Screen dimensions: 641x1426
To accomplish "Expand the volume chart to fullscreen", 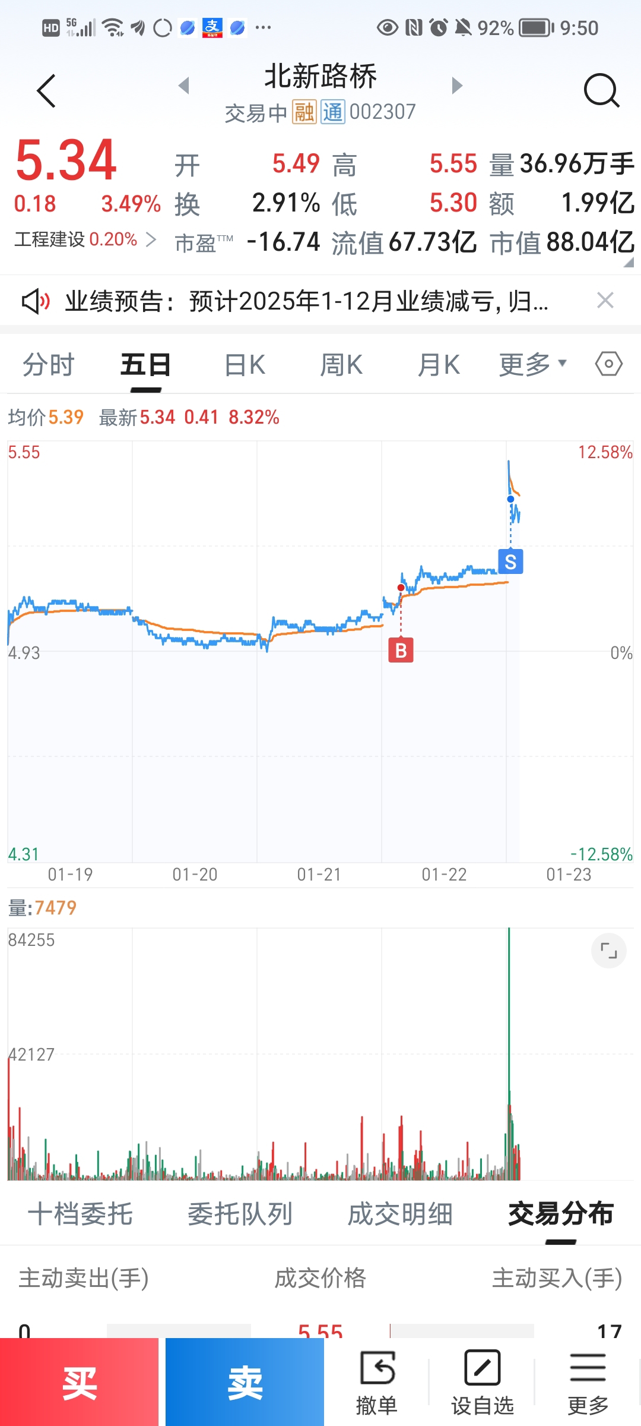I will pyautogui.click(x=608, y=951).
